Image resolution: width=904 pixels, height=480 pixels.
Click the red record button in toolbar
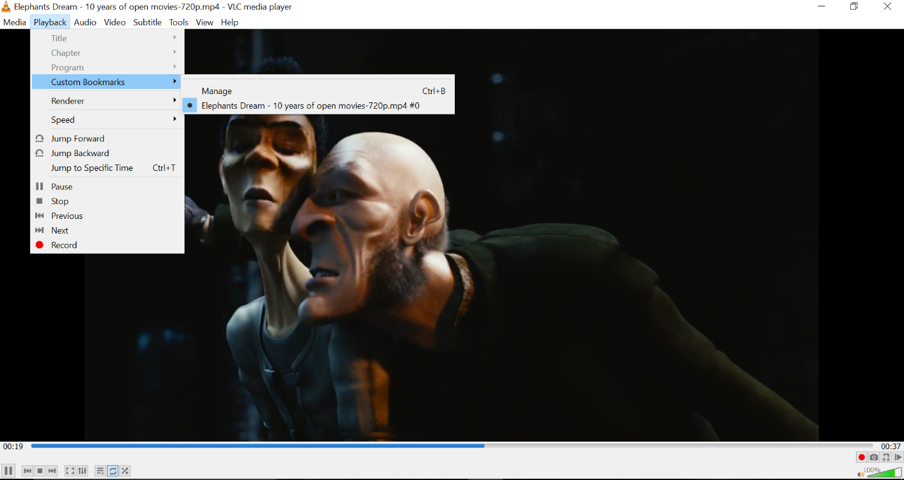(x=862, y=457)
